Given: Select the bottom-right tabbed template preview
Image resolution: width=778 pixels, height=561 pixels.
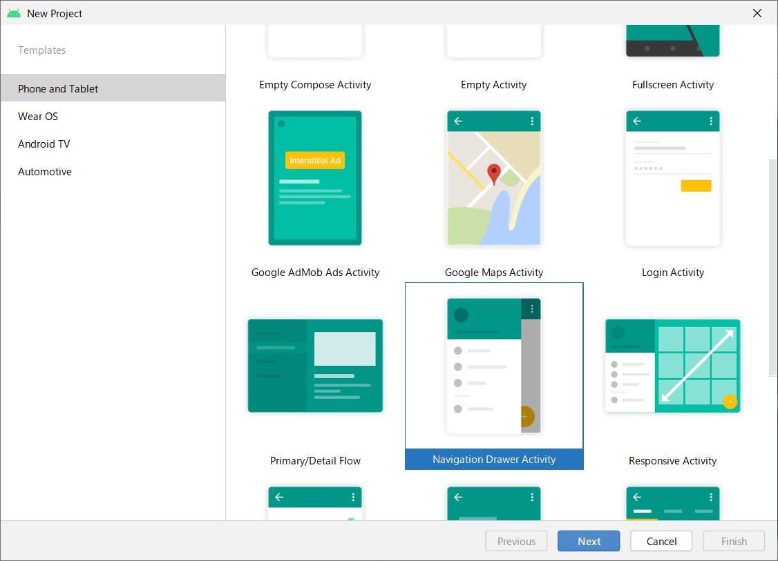Looking at the screenshot, I should (673, 503).
